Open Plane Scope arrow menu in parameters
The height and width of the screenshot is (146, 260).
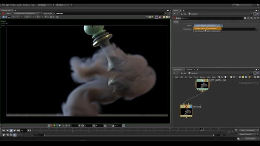[x=257, y=29]
